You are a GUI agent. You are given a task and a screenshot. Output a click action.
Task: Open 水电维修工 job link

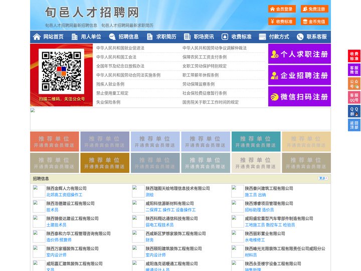(x=255, y=240)
